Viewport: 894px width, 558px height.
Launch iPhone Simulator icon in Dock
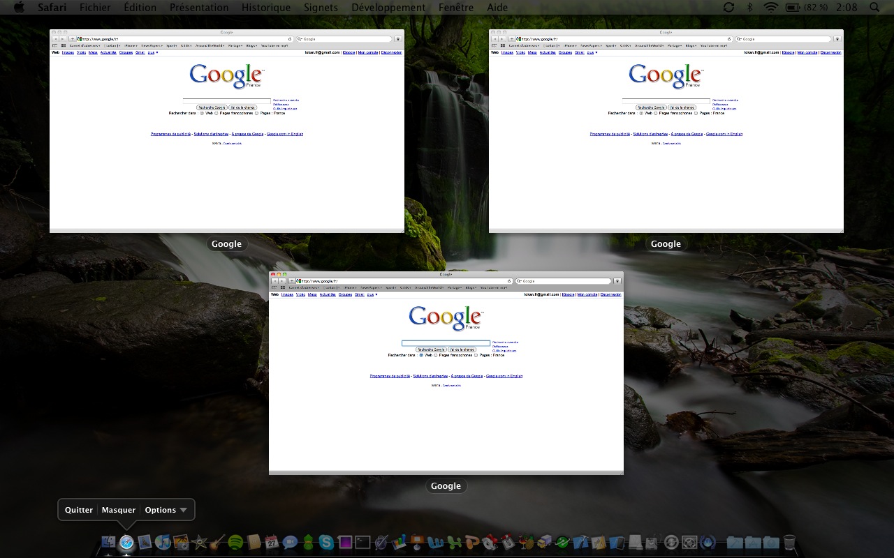coord(617,541)
